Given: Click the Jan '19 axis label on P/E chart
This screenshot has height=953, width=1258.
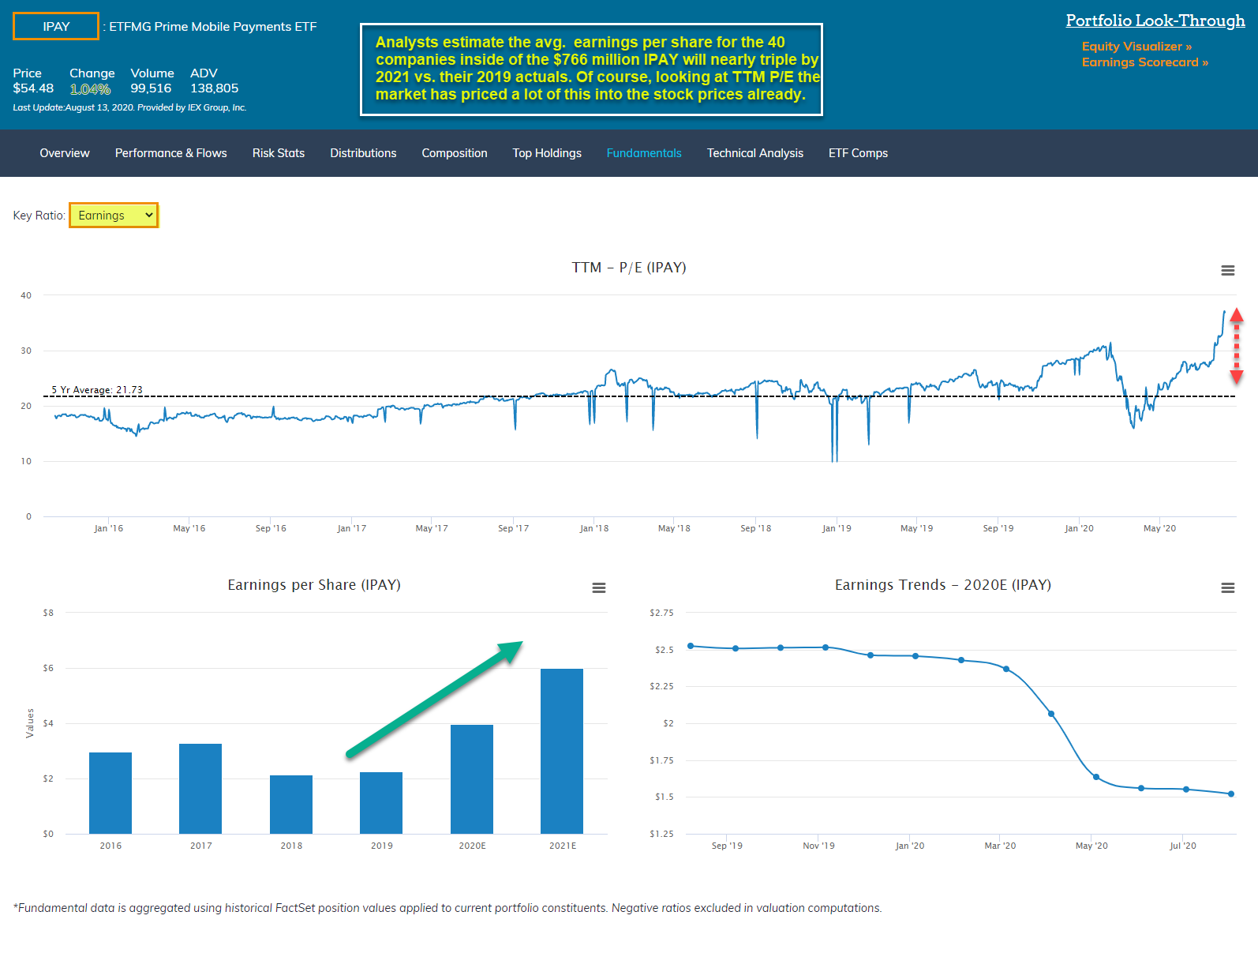Looking at the screenshot, I should coord(837,528).
